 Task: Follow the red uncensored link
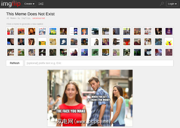click(39, 18)
